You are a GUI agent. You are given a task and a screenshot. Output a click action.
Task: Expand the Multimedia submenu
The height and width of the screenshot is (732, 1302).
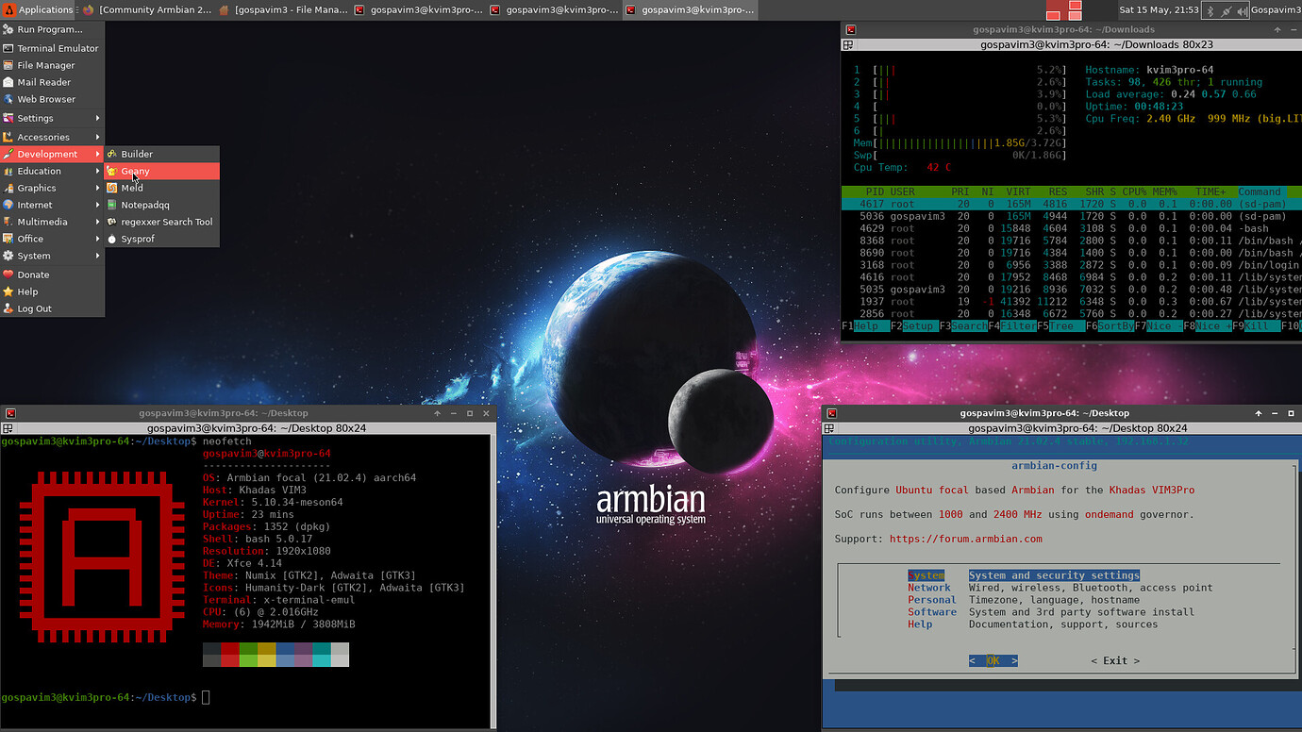point(52,222)
